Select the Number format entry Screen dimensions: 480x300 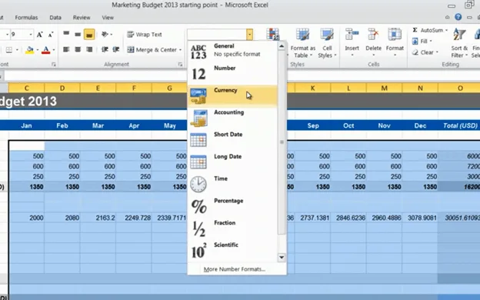232,74
